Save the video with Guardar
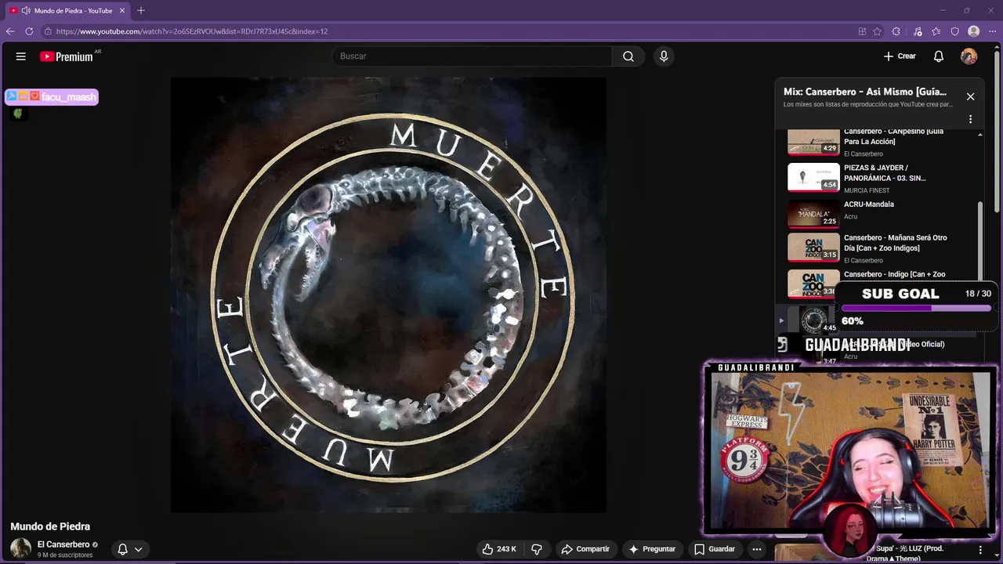 coord(715,549)
